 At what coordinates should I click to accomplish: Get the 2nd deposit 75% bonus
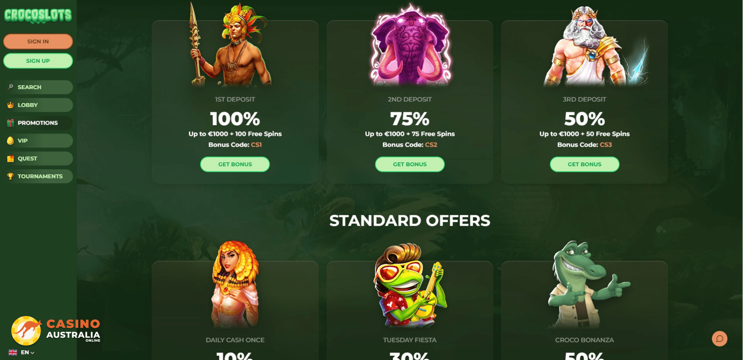coord(410,164)
